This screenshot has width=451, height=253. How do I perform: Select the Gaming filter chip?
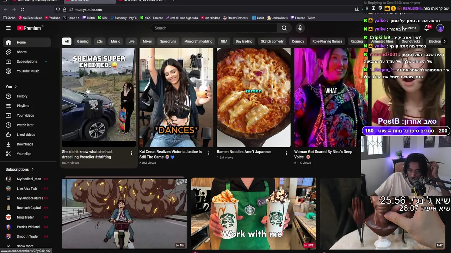[83, 41]
